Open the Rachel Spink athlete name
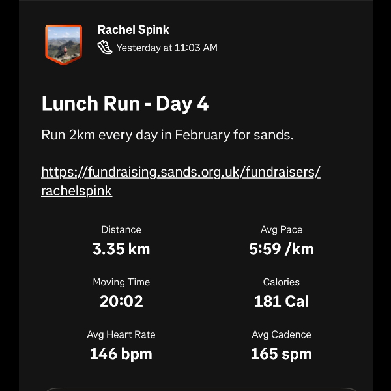This screenshot has height=391, width=391. tap(133, 30)
